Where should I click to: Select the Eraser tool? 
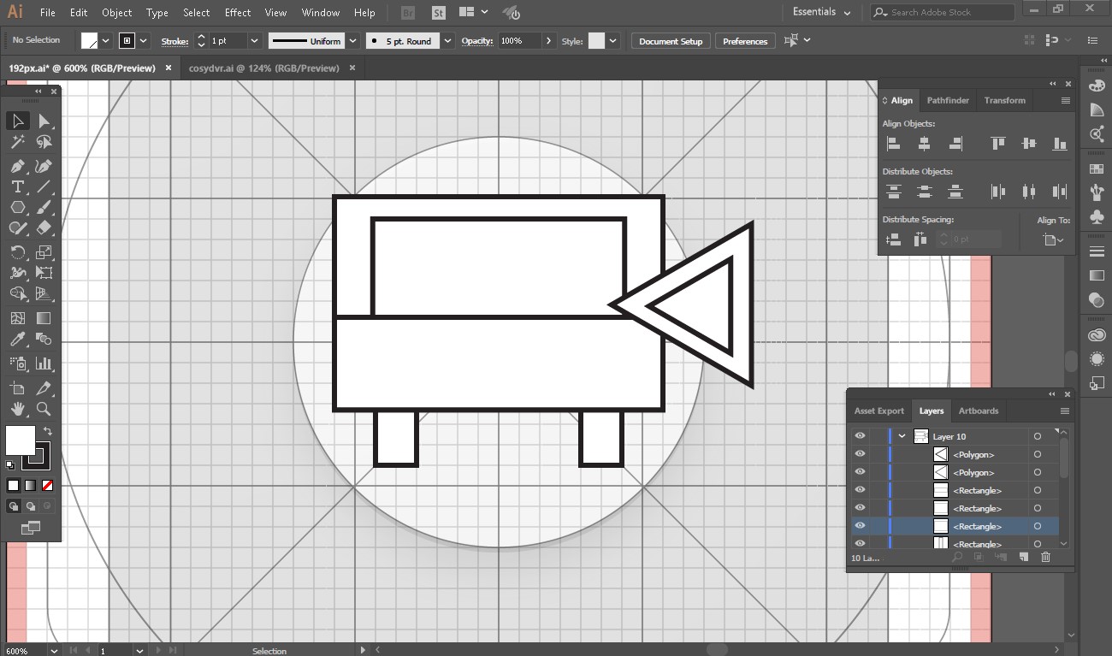(44, 228)
